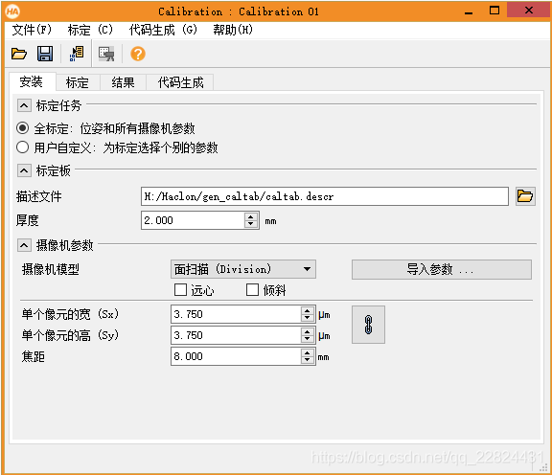Open the 标定(C) menu

(90, 30)
